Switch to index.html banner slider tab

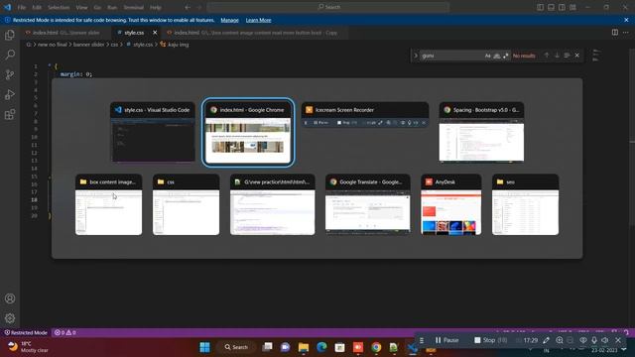tap(66, 33)
